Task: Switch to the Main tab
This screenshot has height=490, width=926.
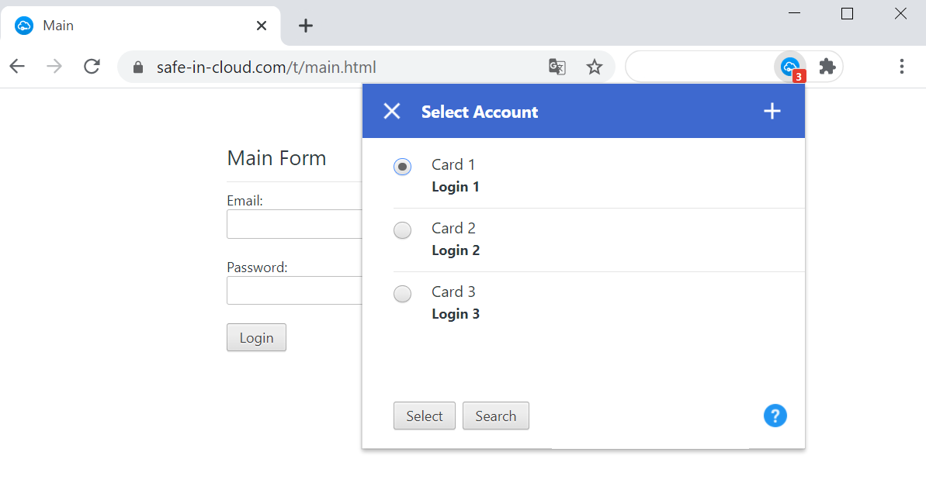Action: (x=140, y=26)
